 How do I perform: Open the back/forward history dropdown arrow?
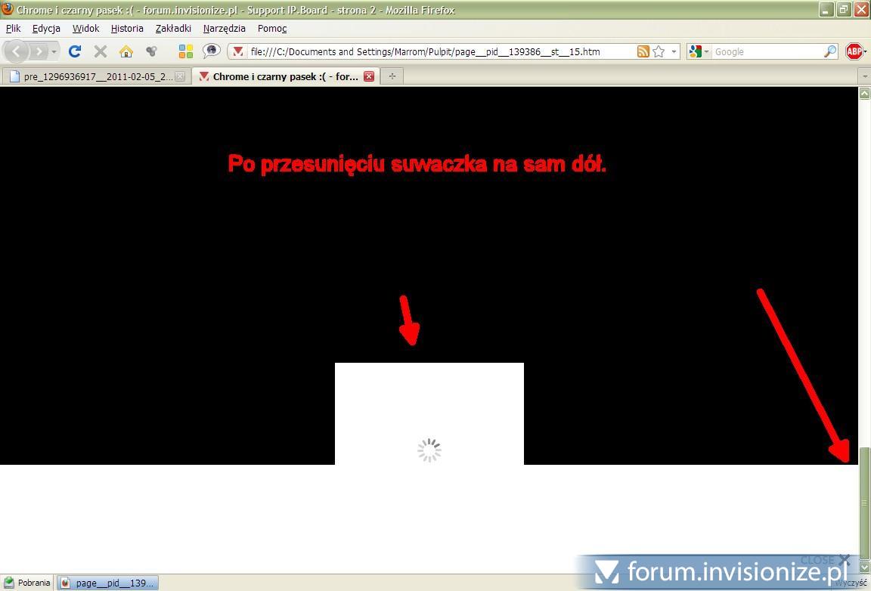54,51
